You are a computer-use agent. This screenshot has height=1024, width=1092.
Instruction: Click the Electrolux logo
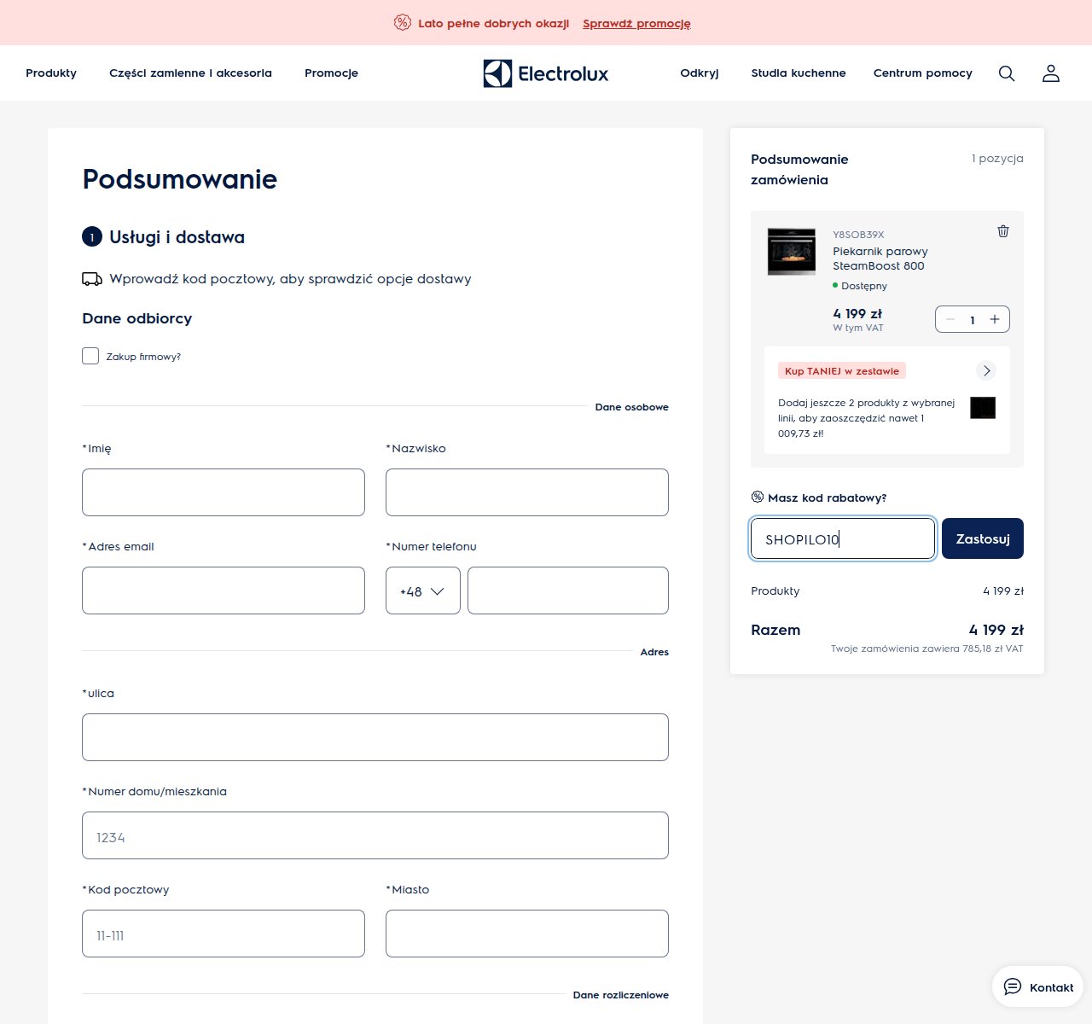tap(546, 73)
